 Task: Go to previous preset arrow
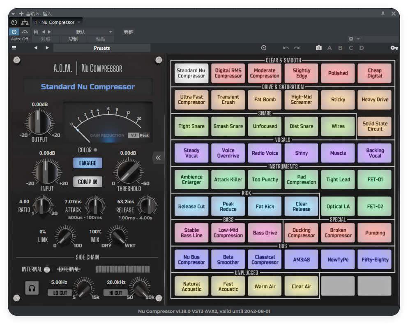36,48
